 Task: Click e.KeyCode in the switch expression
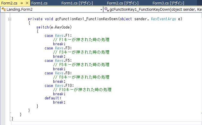click(60, 27)
